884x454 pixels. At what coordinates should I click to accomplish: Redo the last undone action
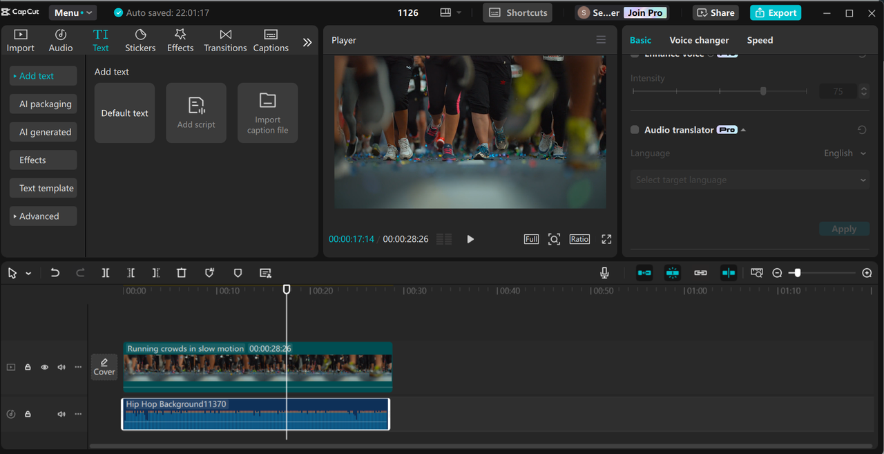80,273
